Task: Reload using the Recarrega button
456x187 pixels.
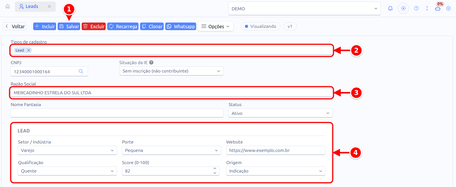Action: tap(123, 26)
